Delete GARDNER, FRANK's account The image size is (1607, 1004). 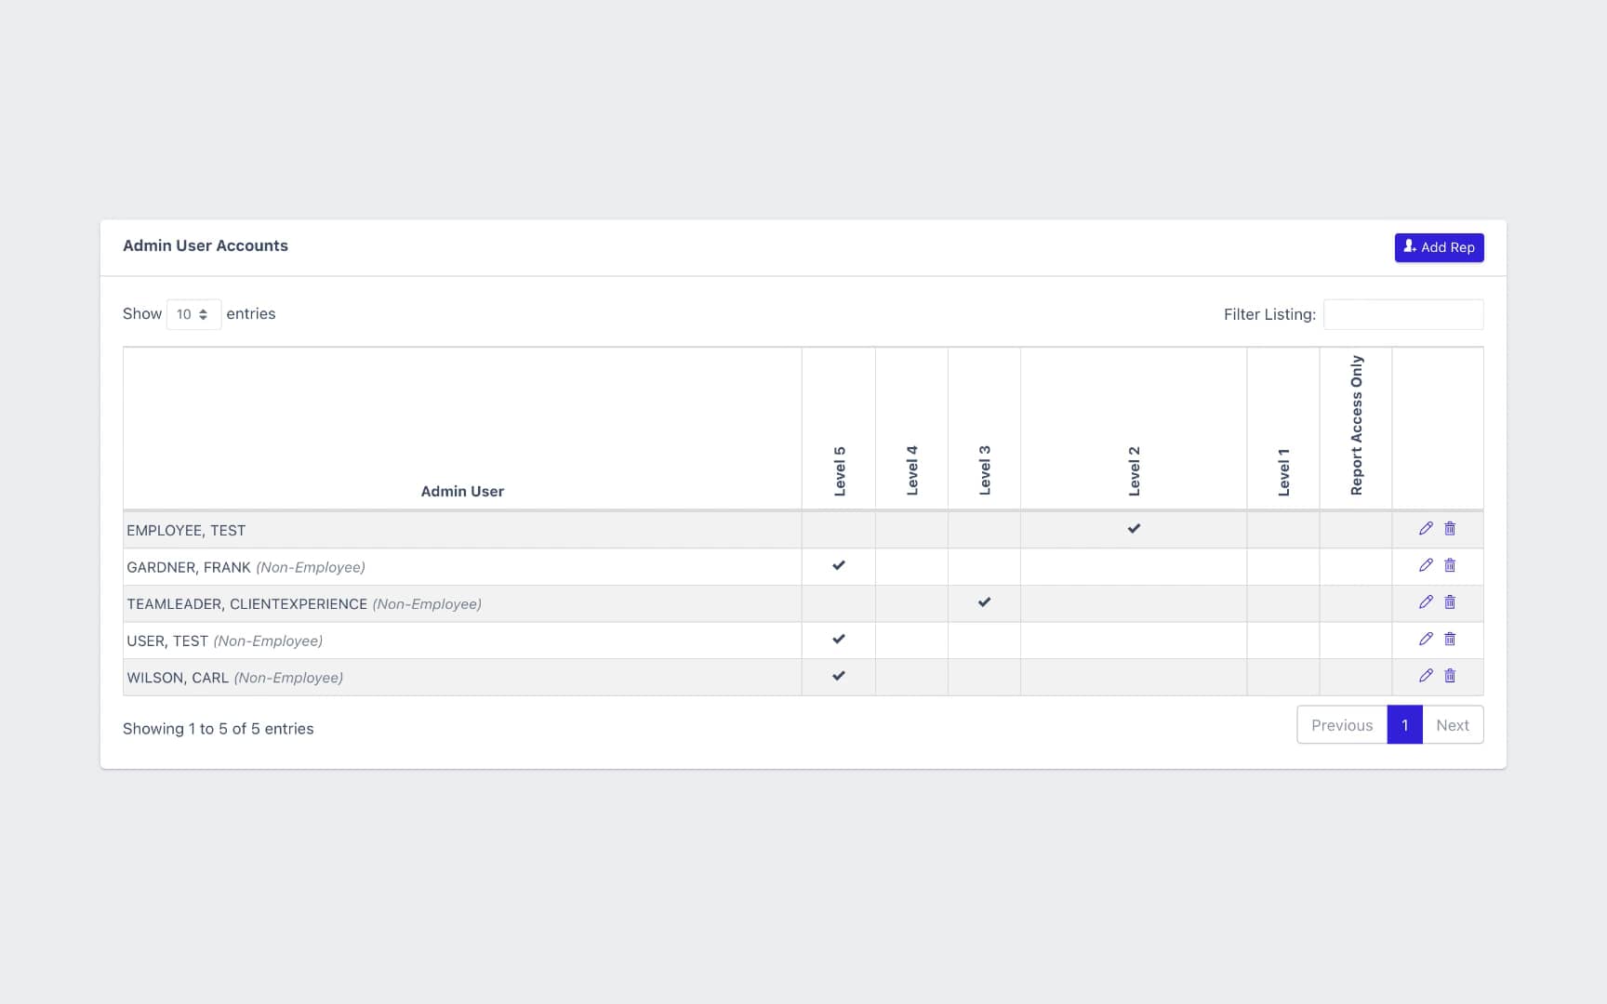[1450, 565]
